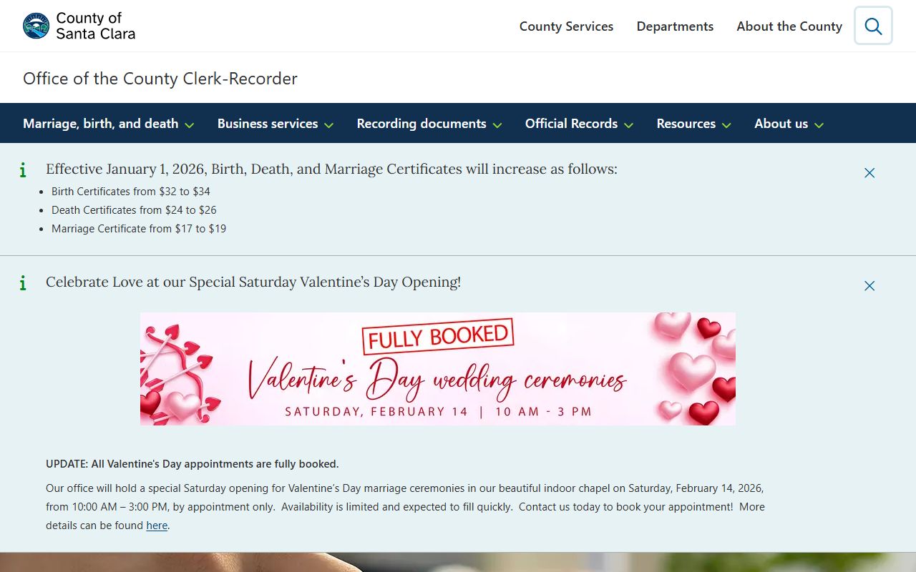
Task: Follow the 'here' link for more details
Action: pos(157,526)
